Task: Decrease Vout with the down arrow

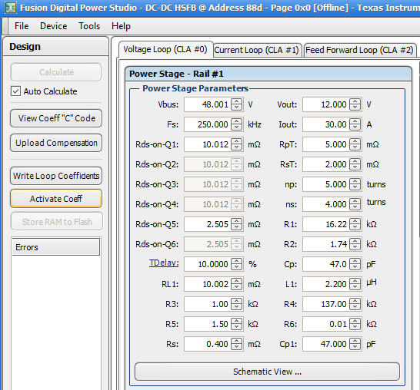Action: (x=355, y=107)
